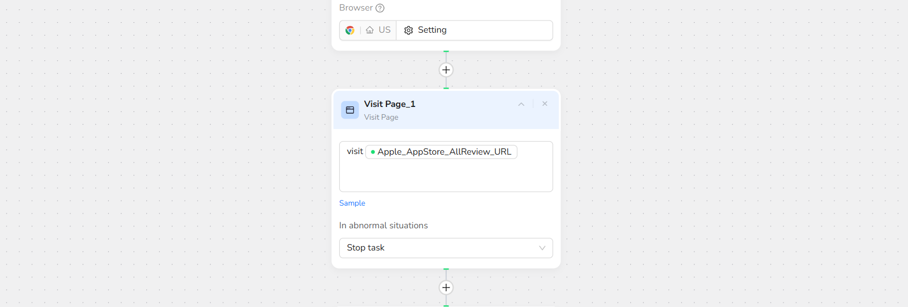Image resolution: width=908 pixels, height=307 pixels.
Task: Click the In abnormal situations label
Action: coord(384,226)
